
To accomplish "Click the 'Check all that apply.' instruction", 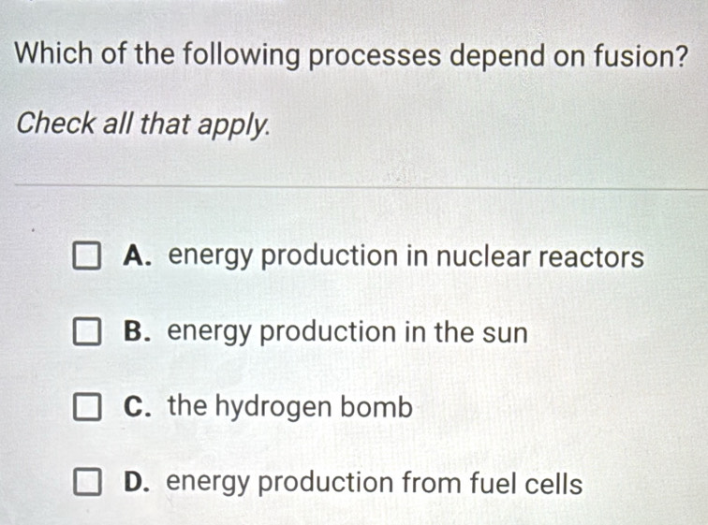I will coord(143,124).
